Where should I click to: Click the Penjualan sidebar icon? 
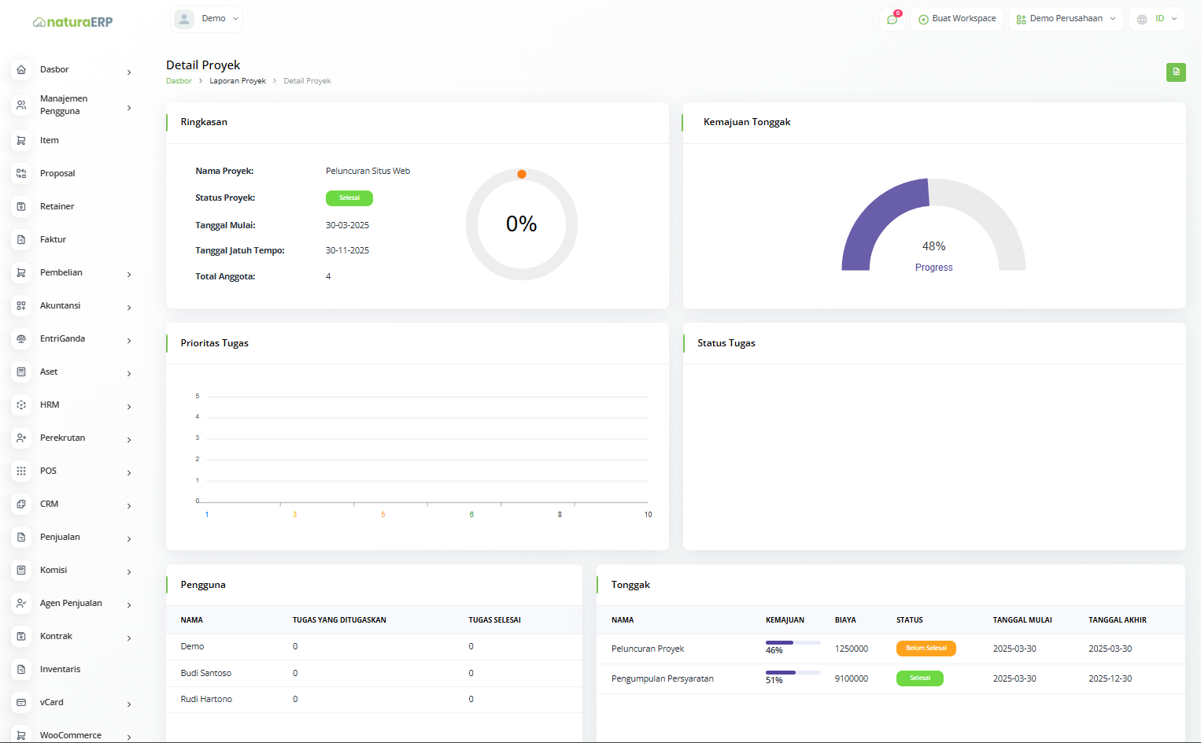21,538
